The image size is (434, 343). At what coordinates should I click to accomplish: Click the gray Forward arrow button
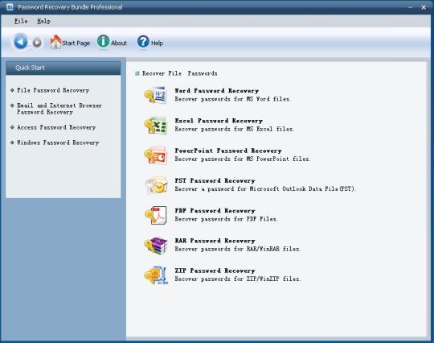tap(37, 43)
